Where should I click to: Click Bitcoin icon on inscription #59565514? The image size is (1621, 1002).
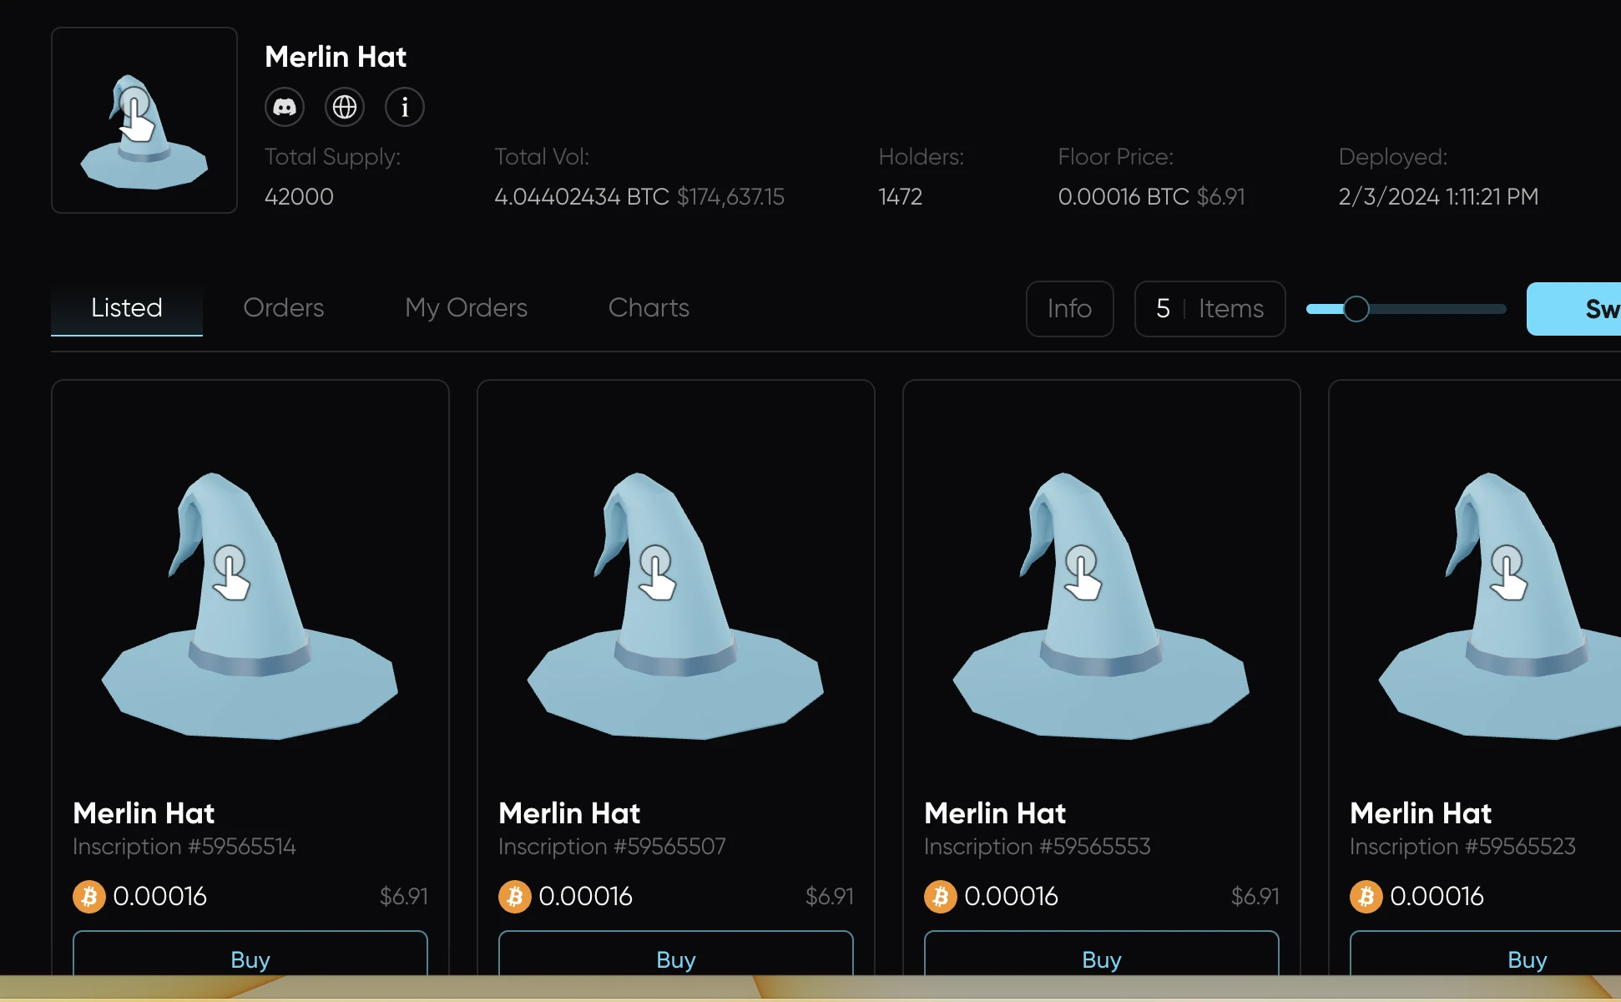pyautogui.click(x=89, y=897)
